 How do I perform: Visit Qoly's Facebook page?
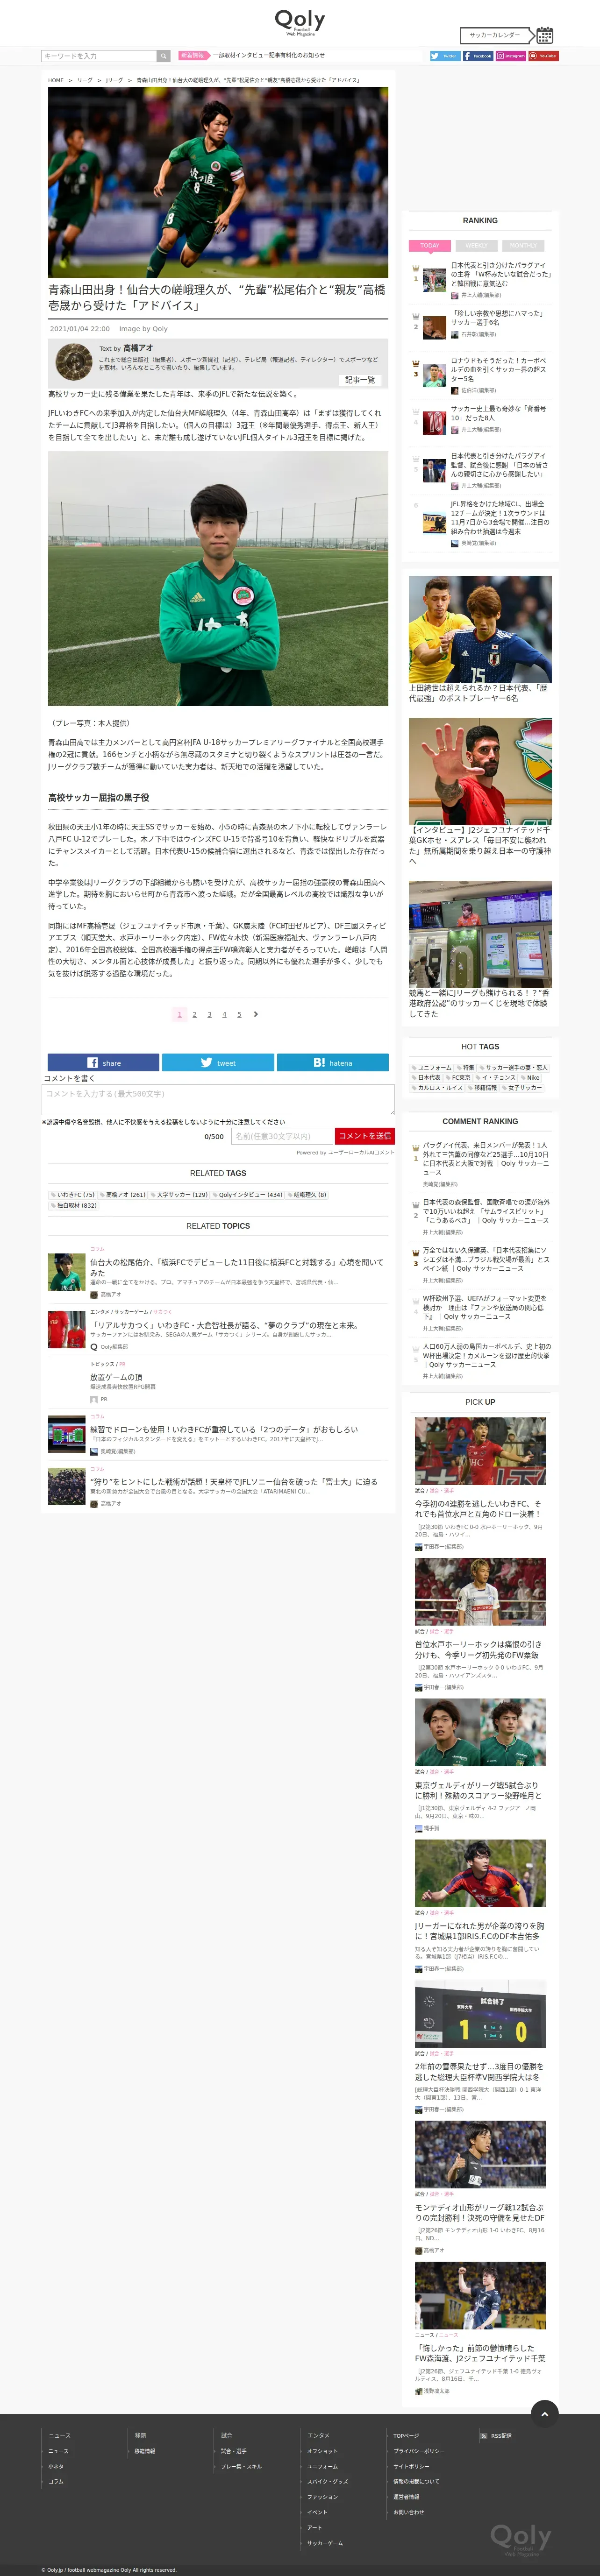tap(478, 56)
